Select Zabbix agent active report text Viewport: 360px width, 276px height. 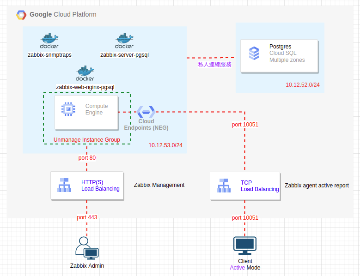click(317, 186)
